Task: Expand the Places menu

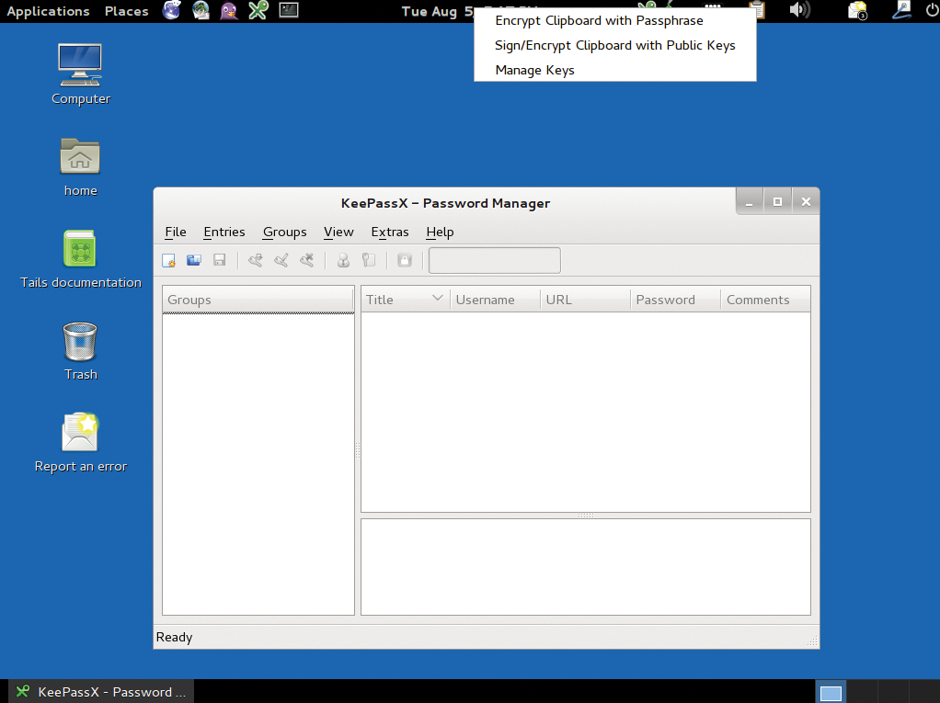Action: (126, 11)
